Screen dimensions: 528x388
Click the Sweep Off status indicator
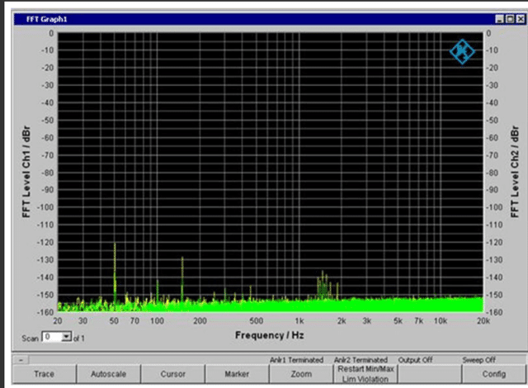(x=478, y=360)
